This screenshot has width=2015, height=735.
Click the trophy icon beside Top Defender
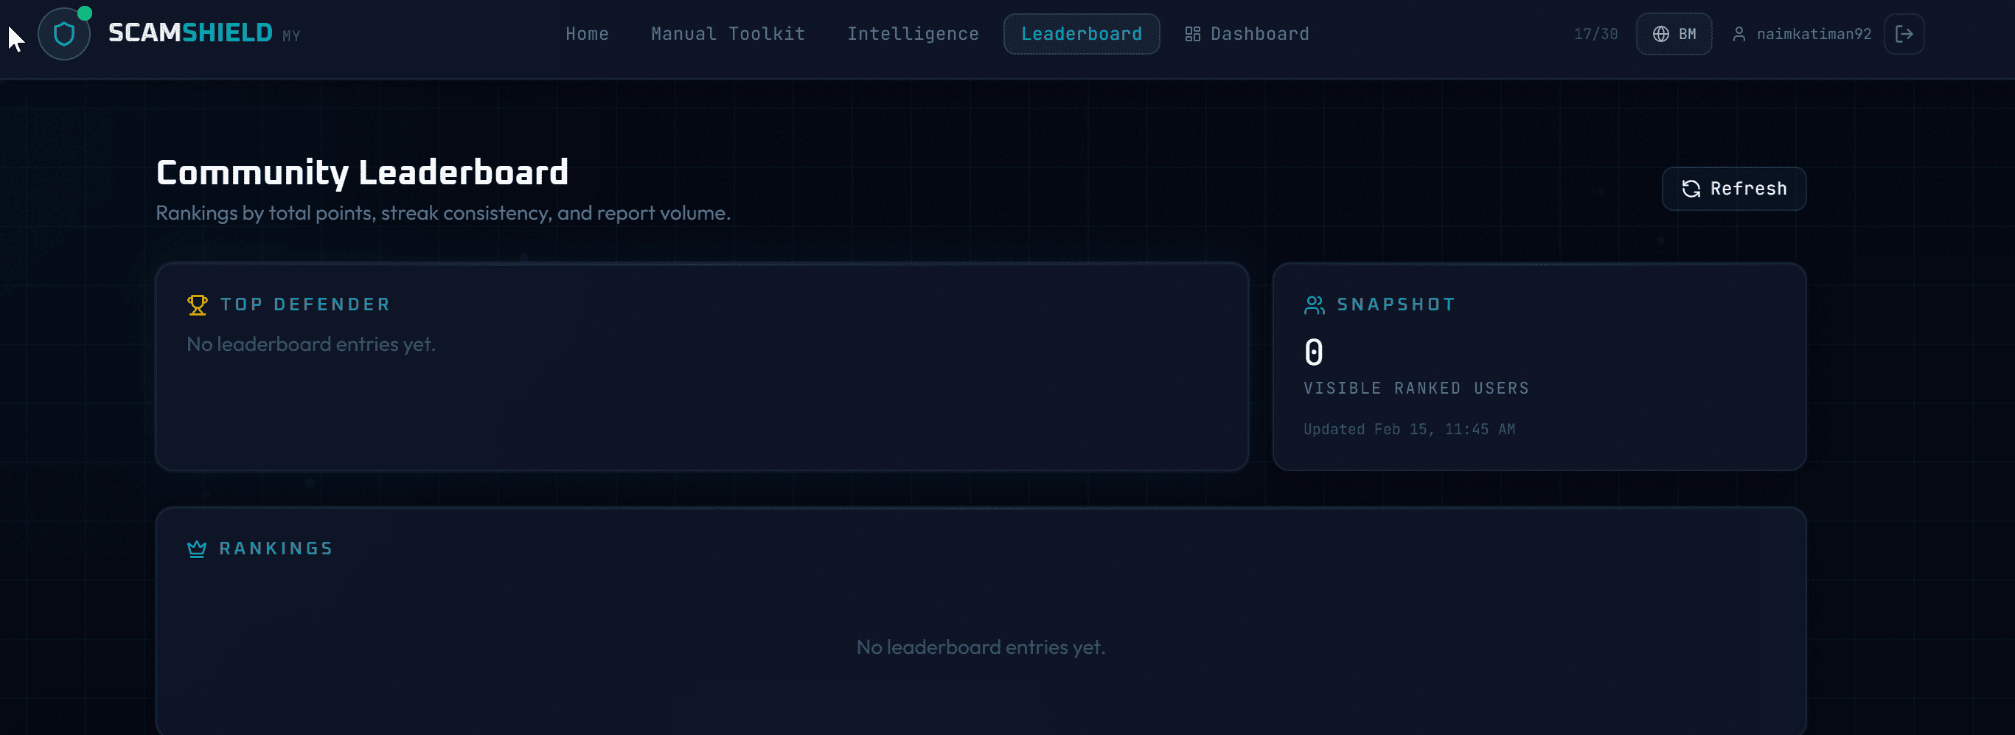(x=197, y=305)
